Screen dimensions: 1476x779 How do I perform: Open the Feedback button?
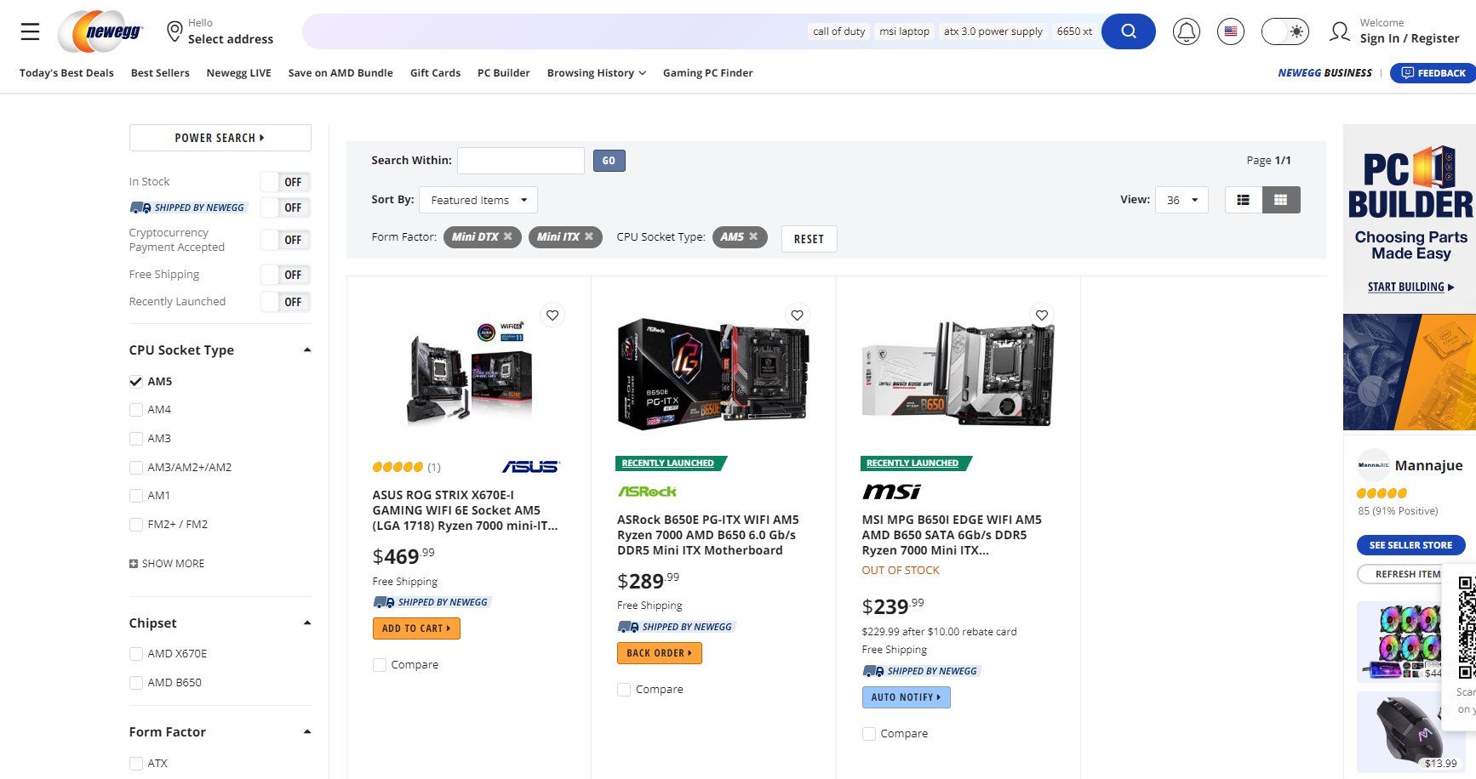point(1433,73)
